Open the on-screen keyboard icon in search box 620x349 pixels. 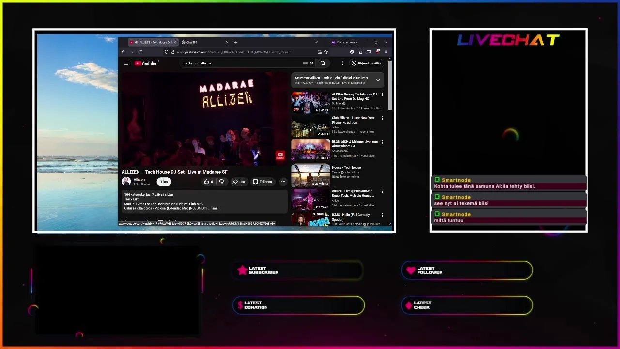pos(305,63)
